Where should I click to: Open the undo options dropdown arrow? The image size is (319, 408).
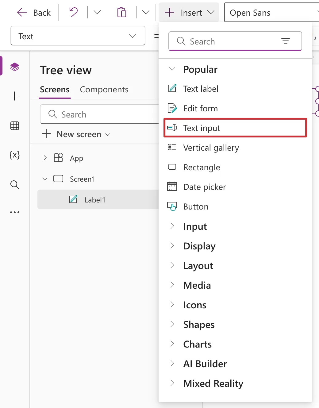click(97, 13)
